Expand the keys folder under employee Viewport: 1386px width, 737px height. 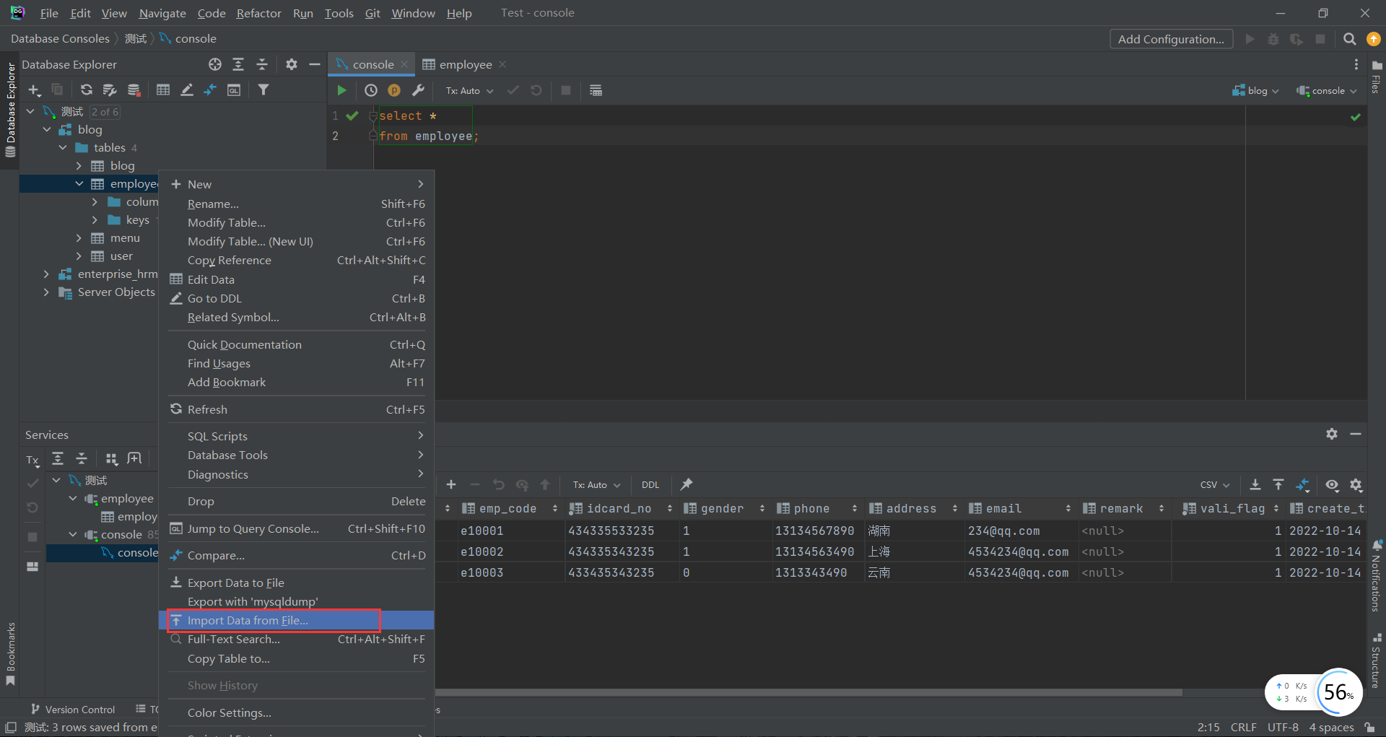point(95,219)
